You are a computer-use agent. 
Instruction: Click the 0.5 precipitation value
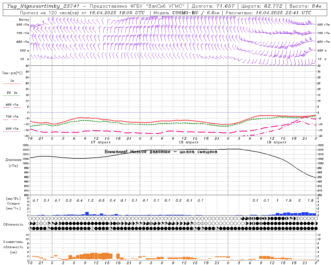[x=102, y=201]
